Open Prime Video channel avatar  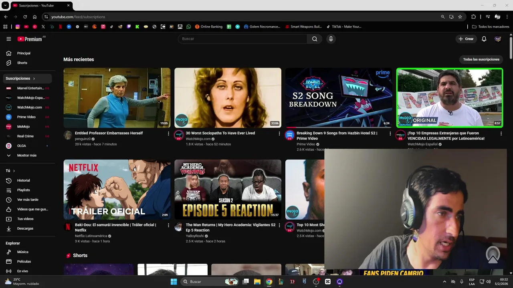point(289,135)
